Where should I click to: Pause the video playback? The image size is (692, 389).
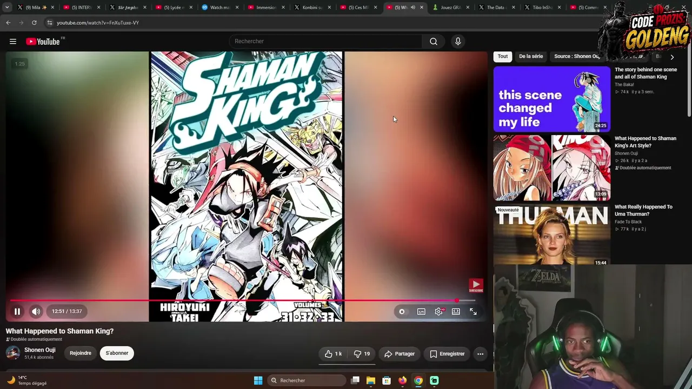click(x=17, y=311)
